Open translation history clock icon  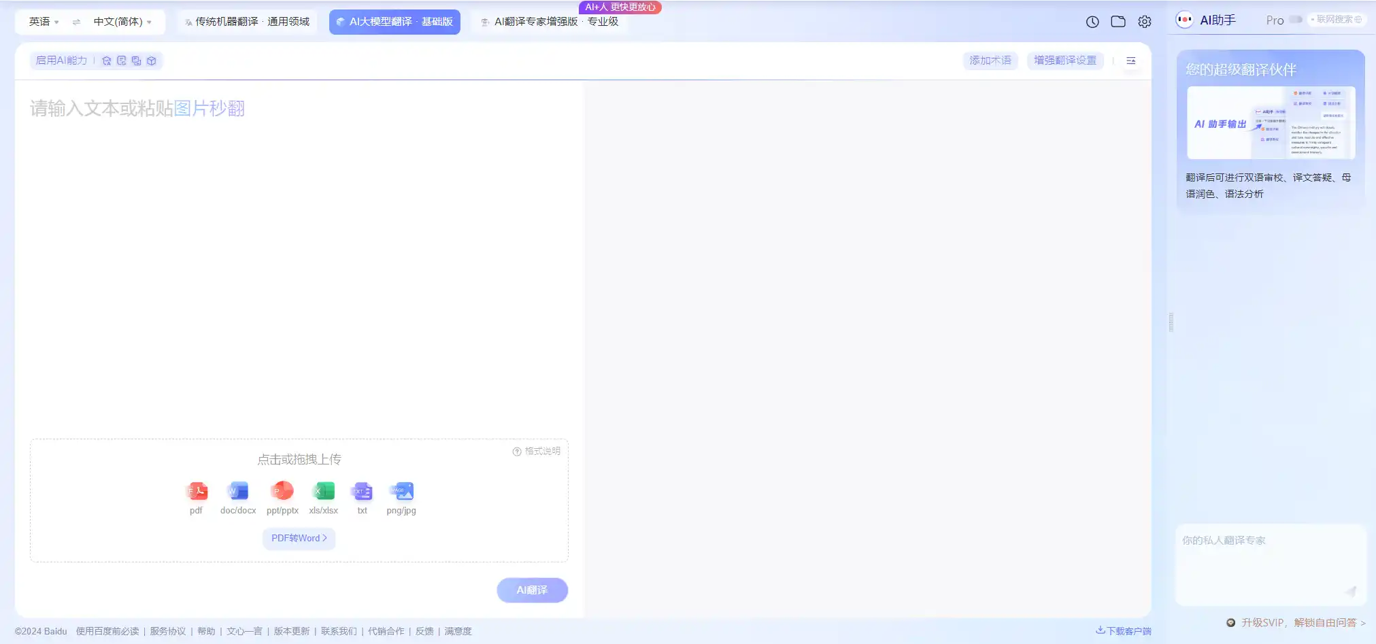(1092, 22)
